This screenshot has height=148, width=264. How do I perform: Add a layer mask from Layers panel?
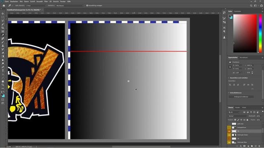click(x=245, y=146)
